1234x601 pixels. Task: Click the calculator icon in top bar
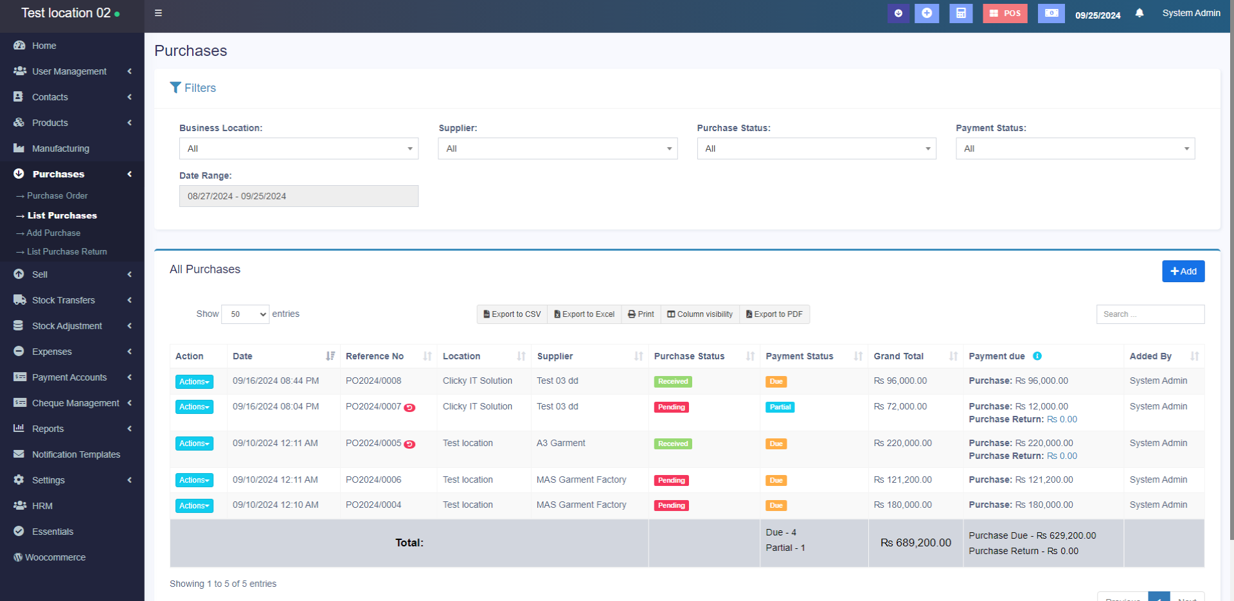(961, 13)
